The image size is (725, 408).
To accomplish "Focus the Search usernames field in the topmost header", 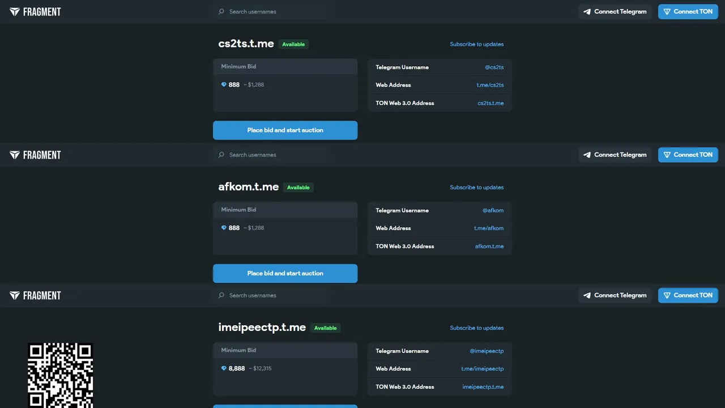I will pyautogui.click(x=270, y=11).
